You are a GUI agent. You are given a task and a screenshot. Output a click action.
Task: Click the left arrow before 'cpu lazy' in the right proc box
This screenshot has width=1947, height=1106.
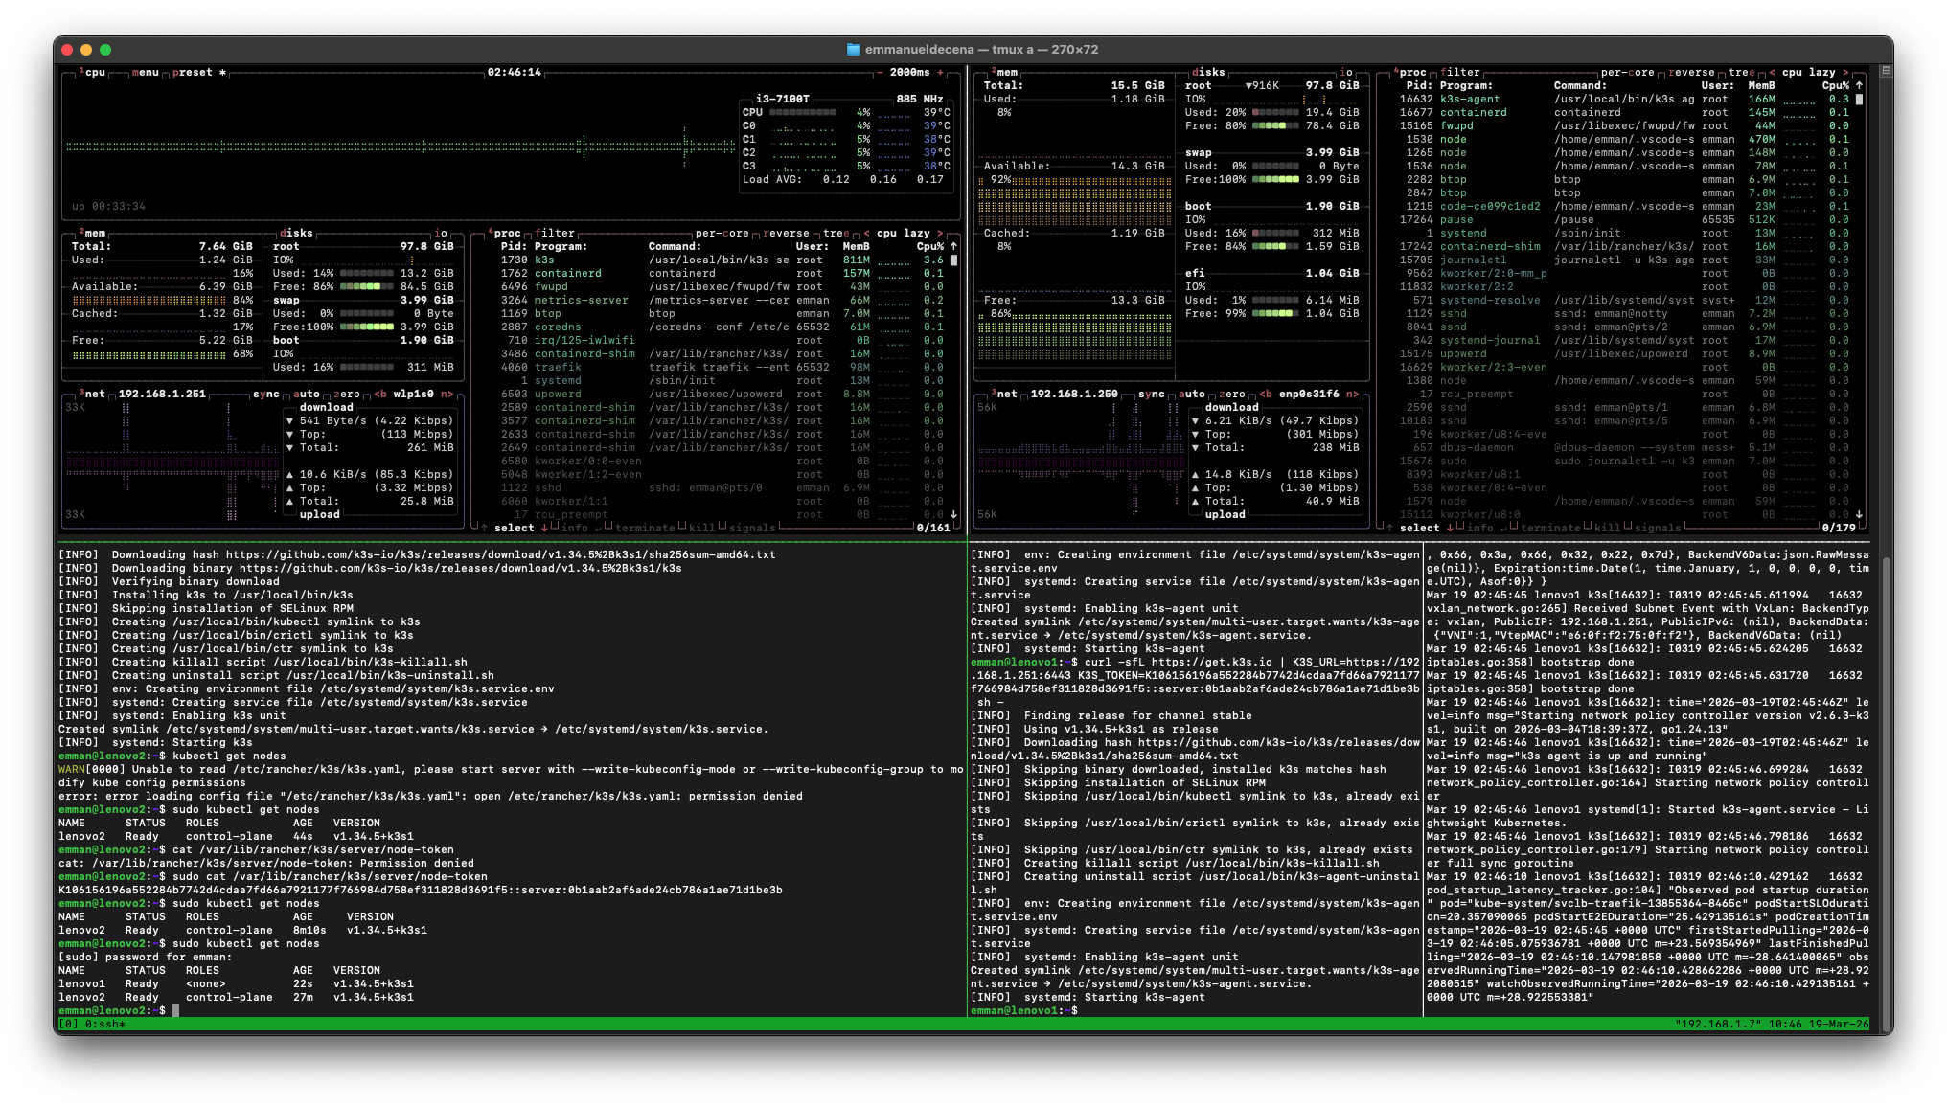[1772, 72]
